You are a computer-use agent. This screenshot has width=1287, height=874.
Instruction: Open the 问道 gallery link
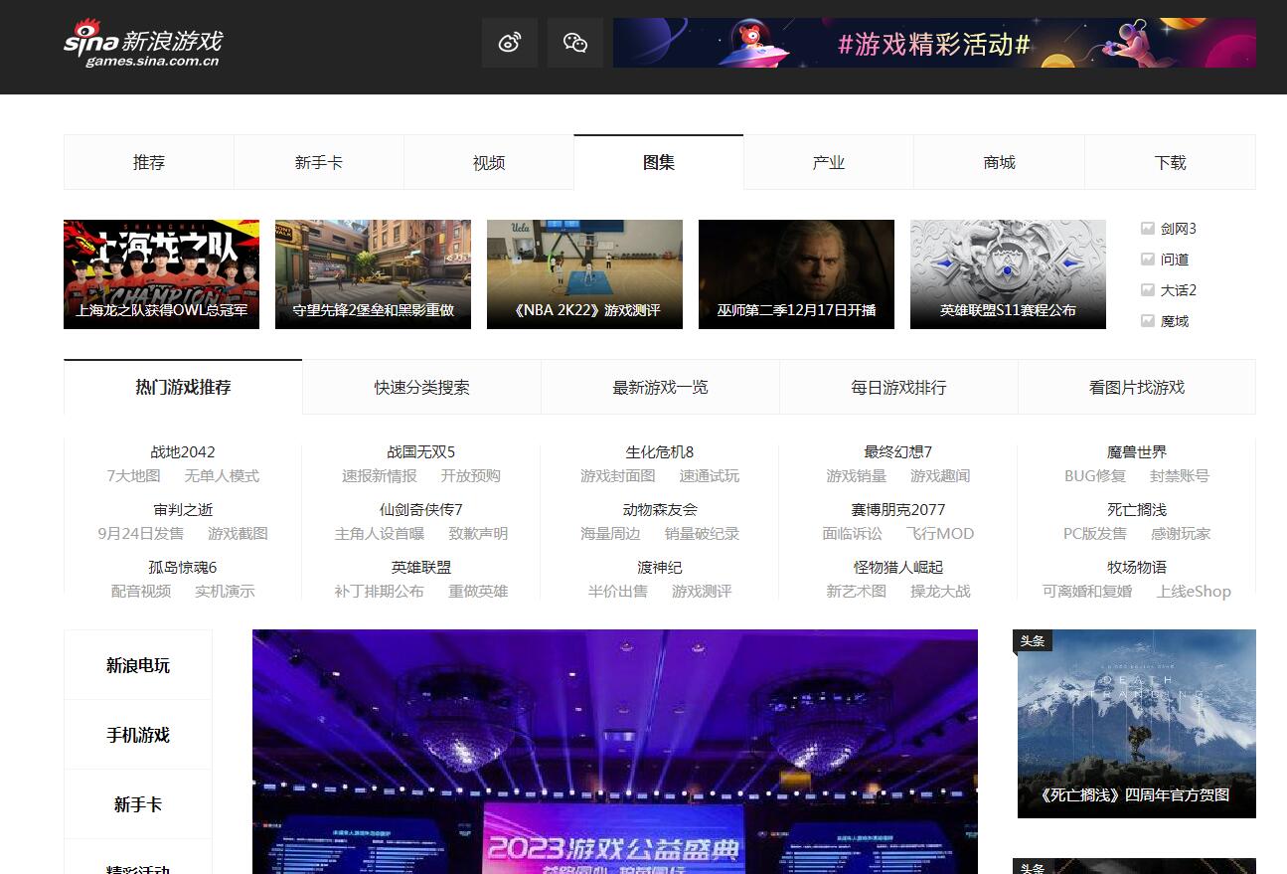point(1175,260)
